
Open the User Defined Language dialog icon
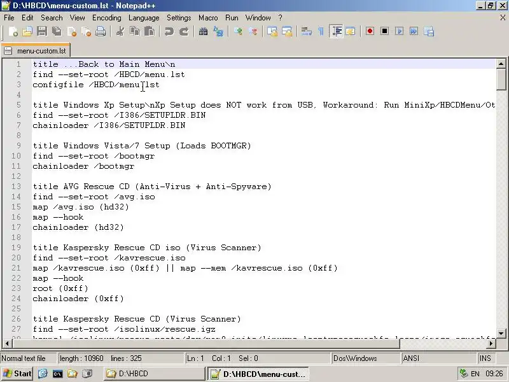tap(351, 31)
